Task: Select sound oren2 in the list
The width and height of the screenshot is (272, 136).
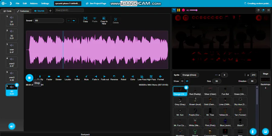Action: (x=12, y=62)
